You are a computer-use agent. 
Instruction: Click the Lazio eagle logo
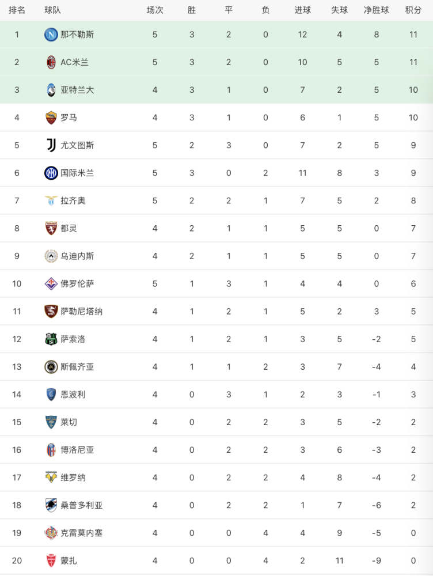pos(51,200)
